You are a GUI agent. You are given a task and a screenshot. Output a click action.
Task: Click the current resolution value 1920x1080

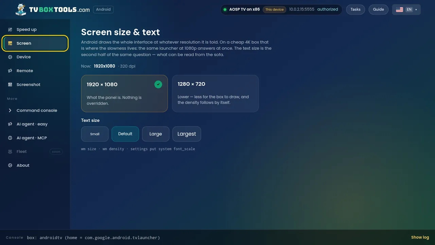coord(105,66)
